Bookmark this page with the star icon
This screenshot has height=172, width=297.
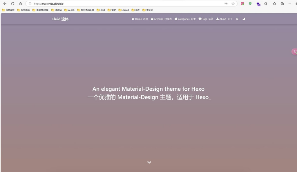[x=233, y=4]
